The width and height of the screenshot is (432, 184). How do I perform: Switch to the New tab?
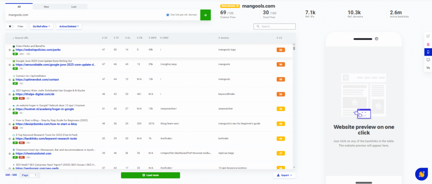click(x=46, y=7)
